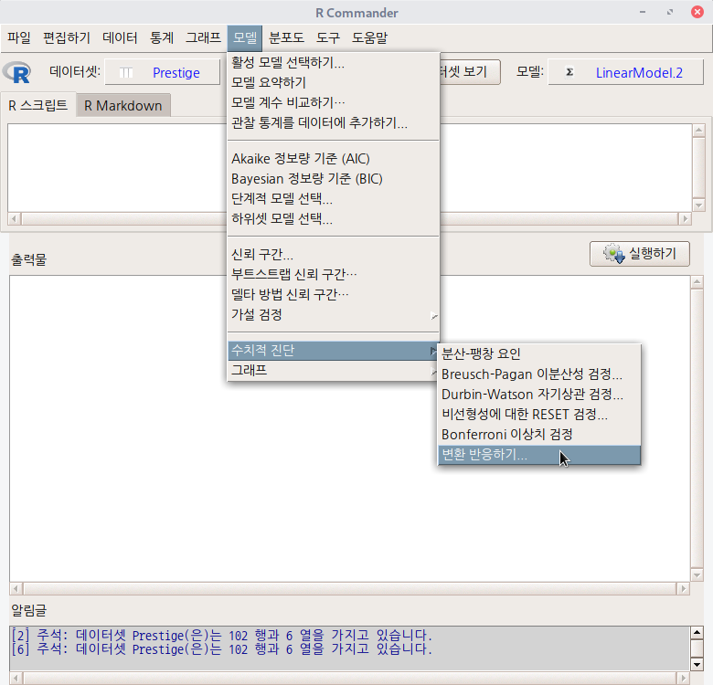Click message line [2] about Prestige
The height and width of the screenshot is (685, 713).
tap(221, 635)
